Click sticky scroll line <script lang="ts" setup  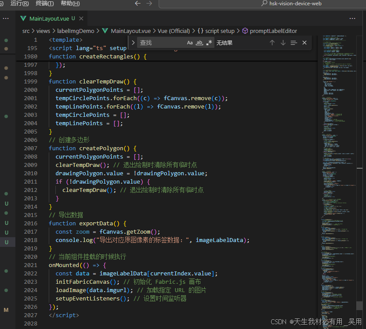click(x=87, y=48)
